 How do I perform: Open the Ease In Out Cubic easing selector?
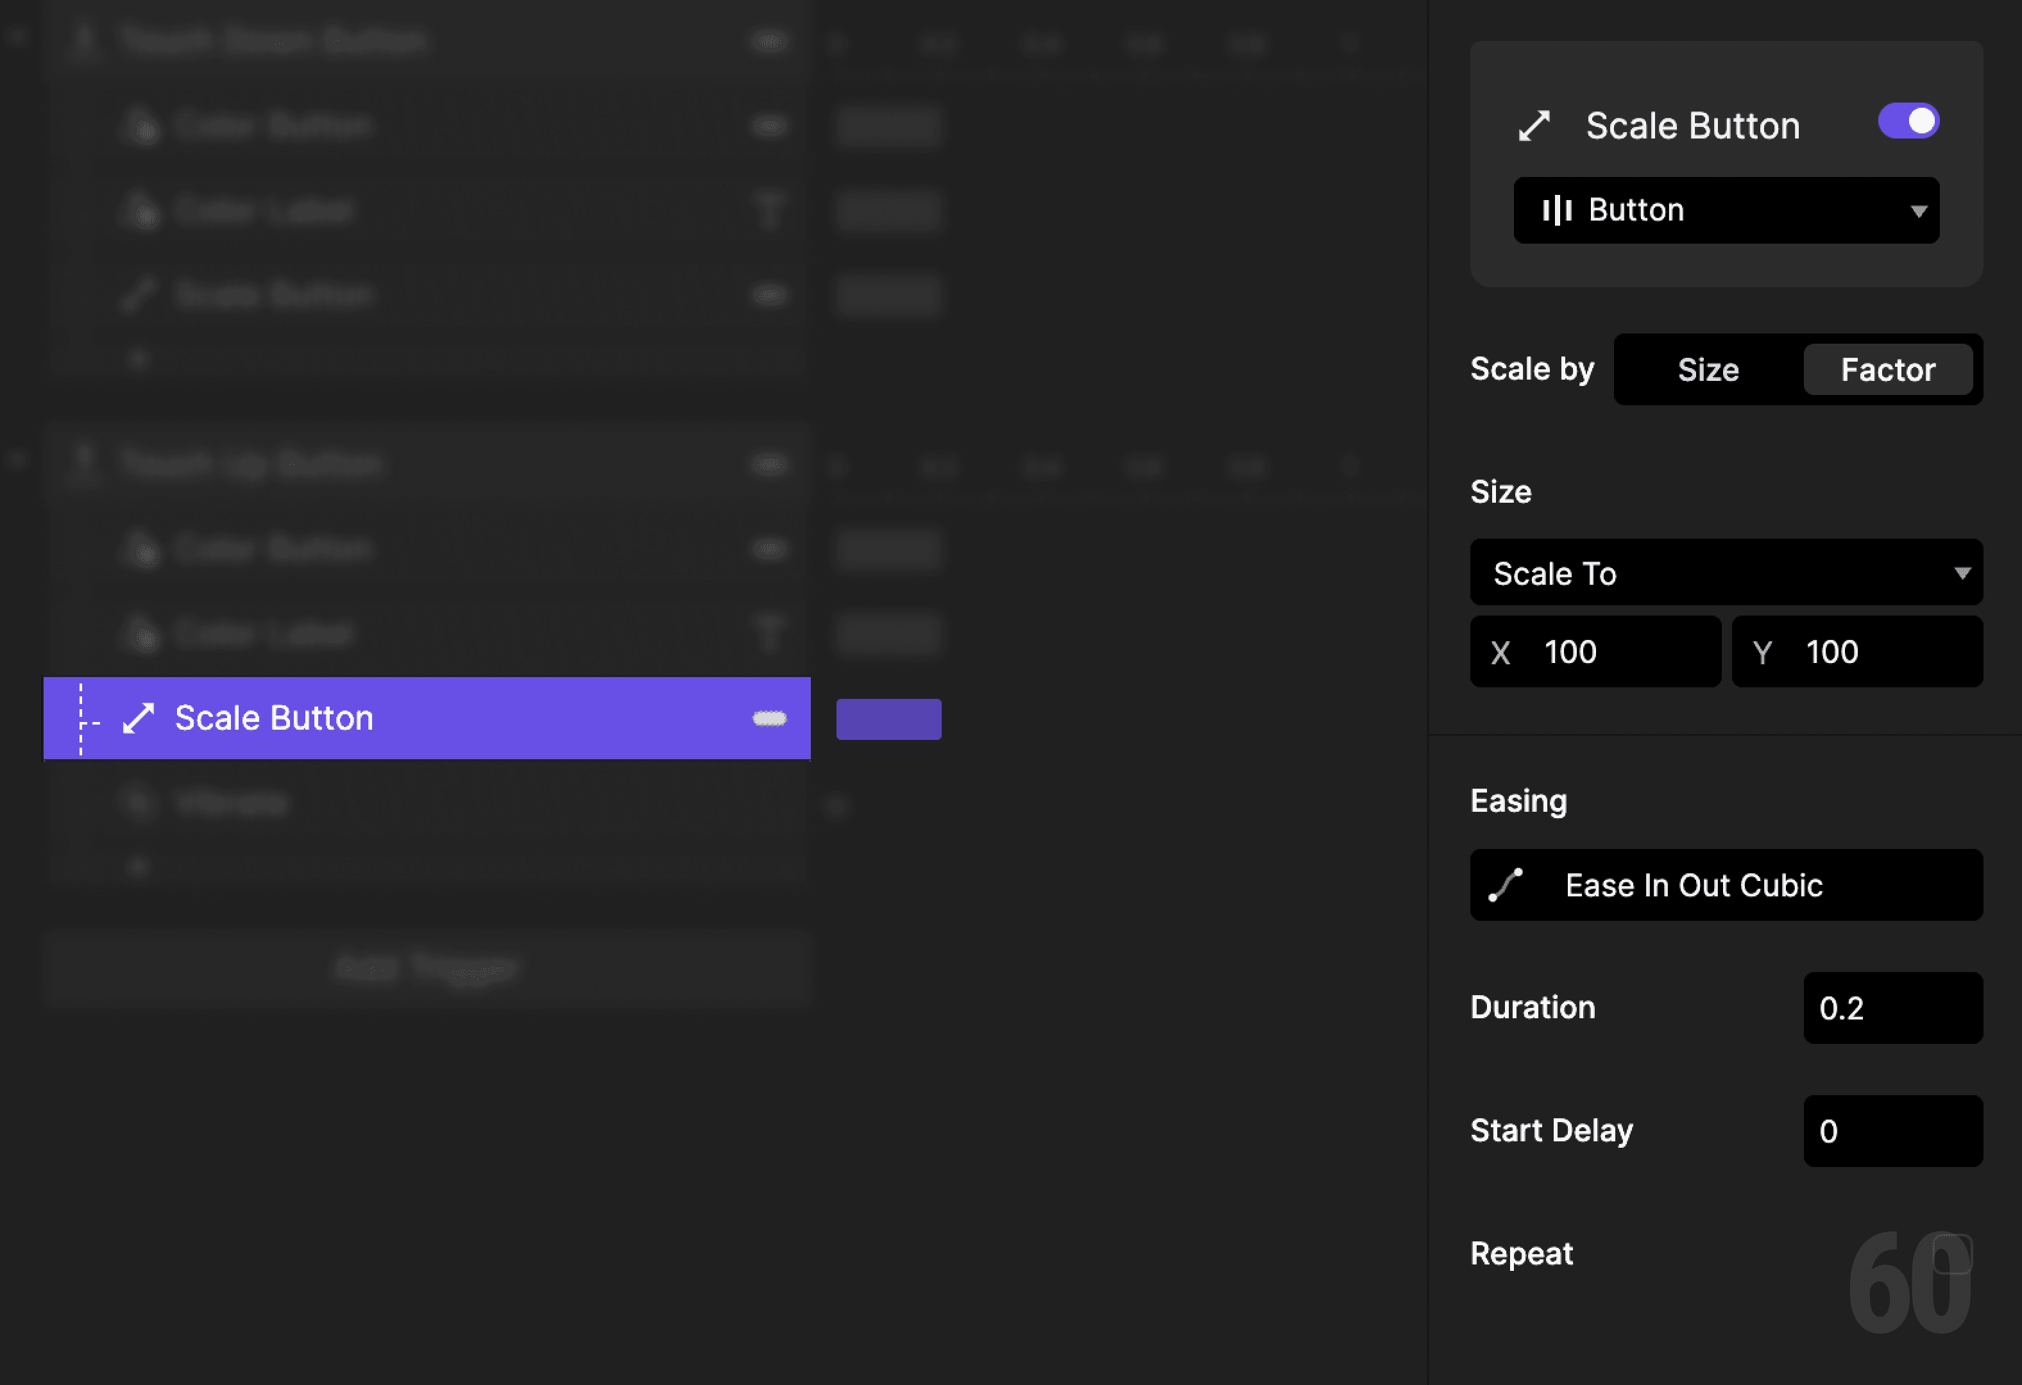click(1726, 885)
